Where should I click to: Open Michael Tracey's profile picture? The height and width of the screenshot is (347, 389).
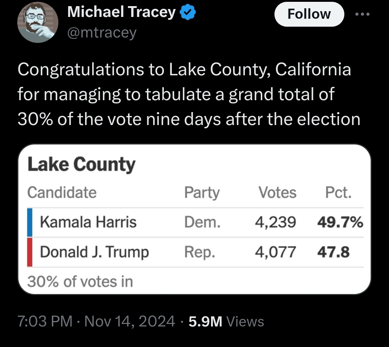(x=38, y=22)
